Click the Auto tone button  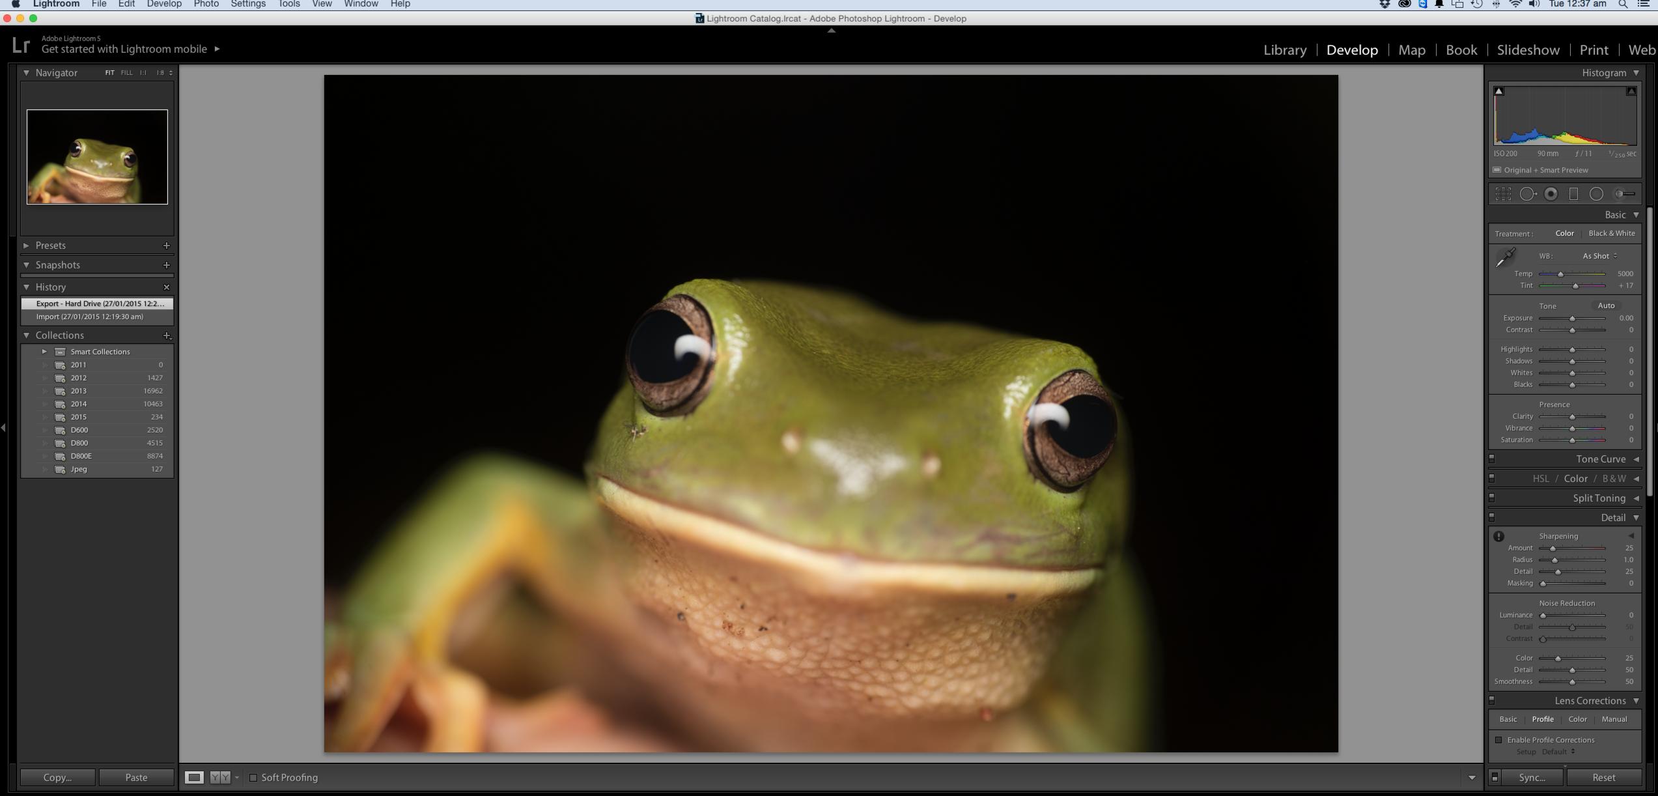click(1605, 306)
